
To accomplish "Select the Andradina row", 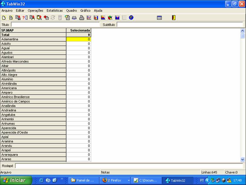I will 33,110.
